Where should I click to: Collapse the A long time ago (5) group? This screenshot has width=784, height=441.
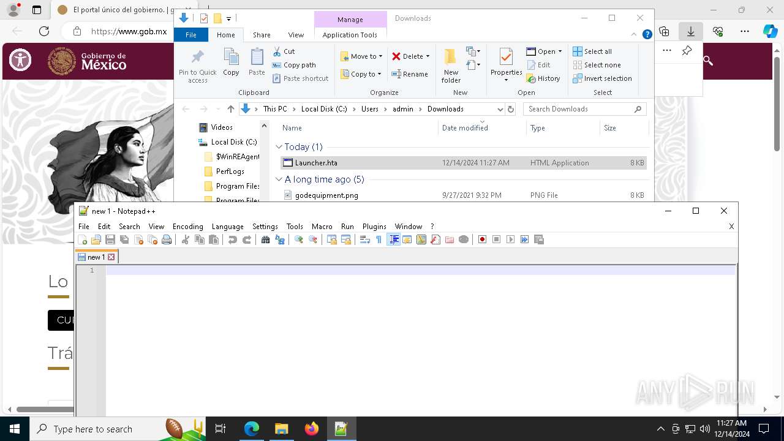point(279,179)
